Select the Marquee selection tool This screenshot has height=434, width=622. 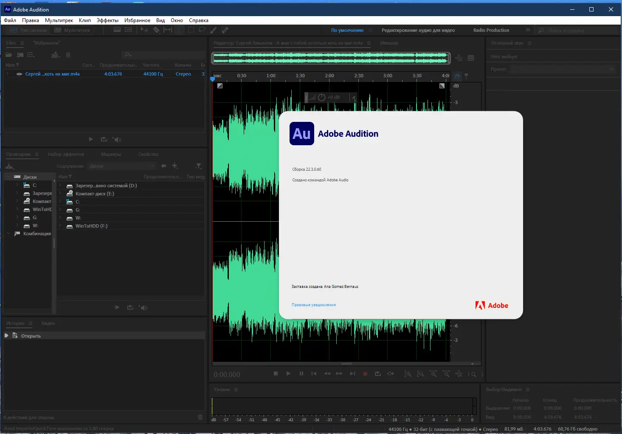(x=191, y=30)
